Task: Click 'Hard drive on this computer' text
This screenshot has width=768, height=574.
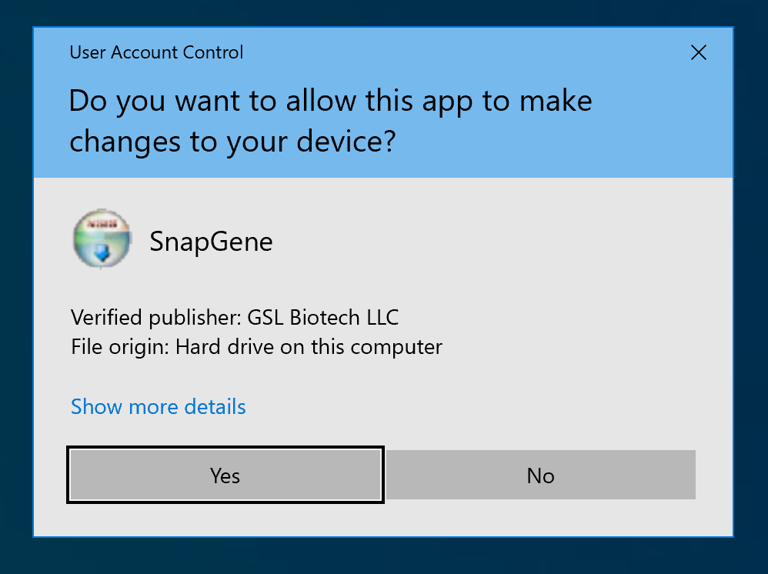Action: (309, 347)
